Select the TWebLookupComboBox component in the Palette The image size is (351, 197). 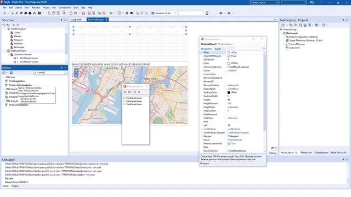click(x=20, y=85)
